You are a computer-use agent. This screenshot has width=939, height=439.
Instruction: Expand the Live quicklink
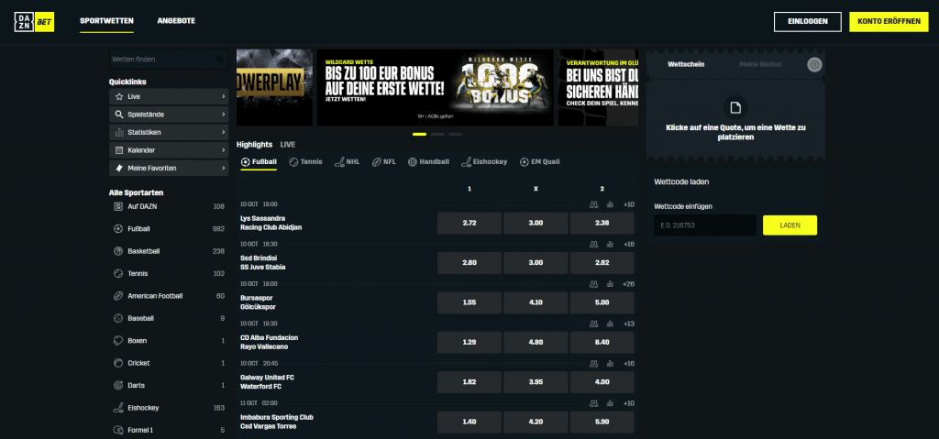coord(169,96)
